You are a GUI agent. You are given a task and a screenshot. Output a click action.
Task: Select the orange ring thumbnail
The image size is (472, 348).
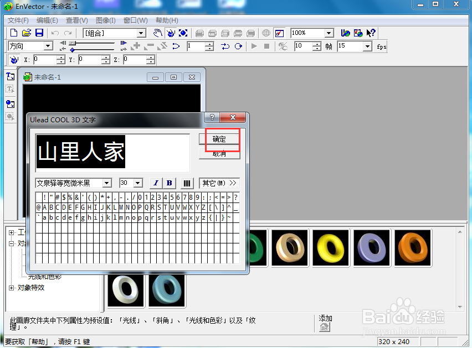[x=413, y=248]
